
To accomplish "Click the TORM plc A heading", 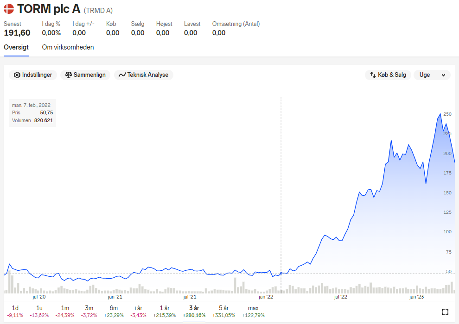I will [x=49, y=9].
